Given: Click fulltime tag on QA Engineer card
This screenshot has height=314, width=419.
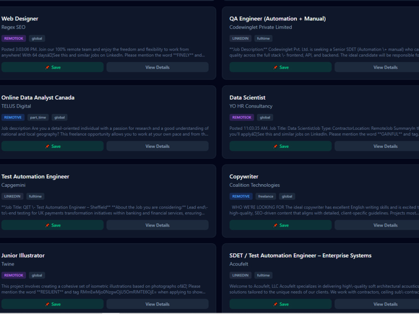Looking at the screenshot, I should point(263,39).
